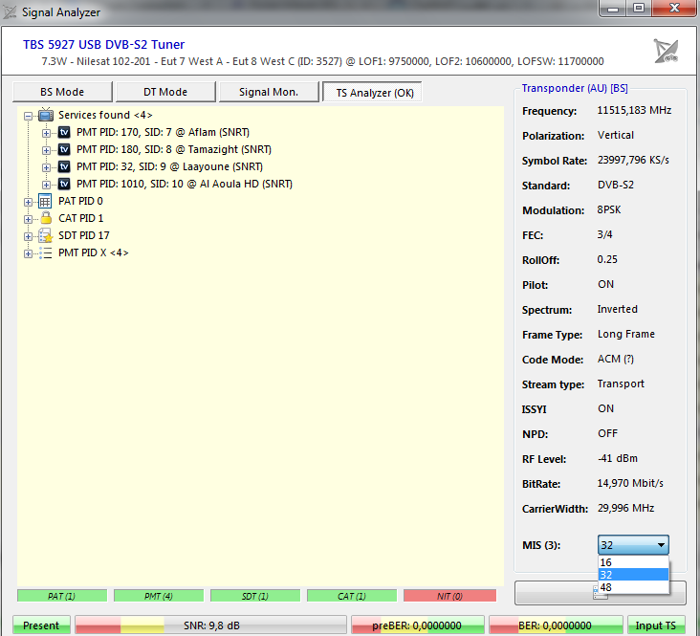This screenshot has width=700, height=636.
Task: Open the Signal Mon. tab
Action: 268,92
